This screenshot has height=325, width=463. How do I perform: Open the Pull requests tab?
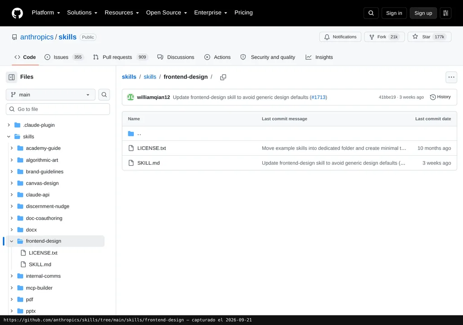(x=120, y=57)
